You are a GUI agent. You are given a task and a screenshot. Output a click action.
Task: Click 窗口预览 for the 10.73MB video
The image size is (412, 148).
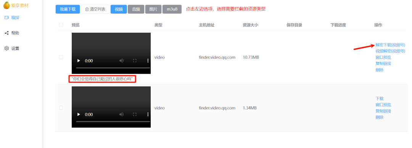click(383, 58)
